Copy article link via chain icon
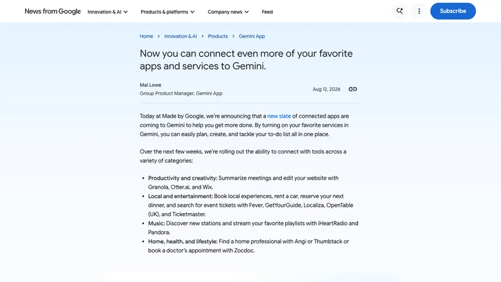This screenshot has height=282, width=501. (353, 89)
